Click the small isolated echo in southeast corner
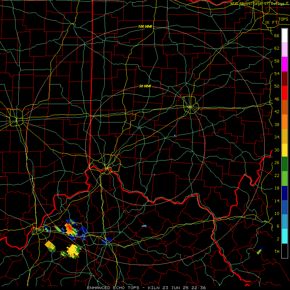Image resolution: width=290 pixels, height=290 pixels. click(x=260, y=251)
